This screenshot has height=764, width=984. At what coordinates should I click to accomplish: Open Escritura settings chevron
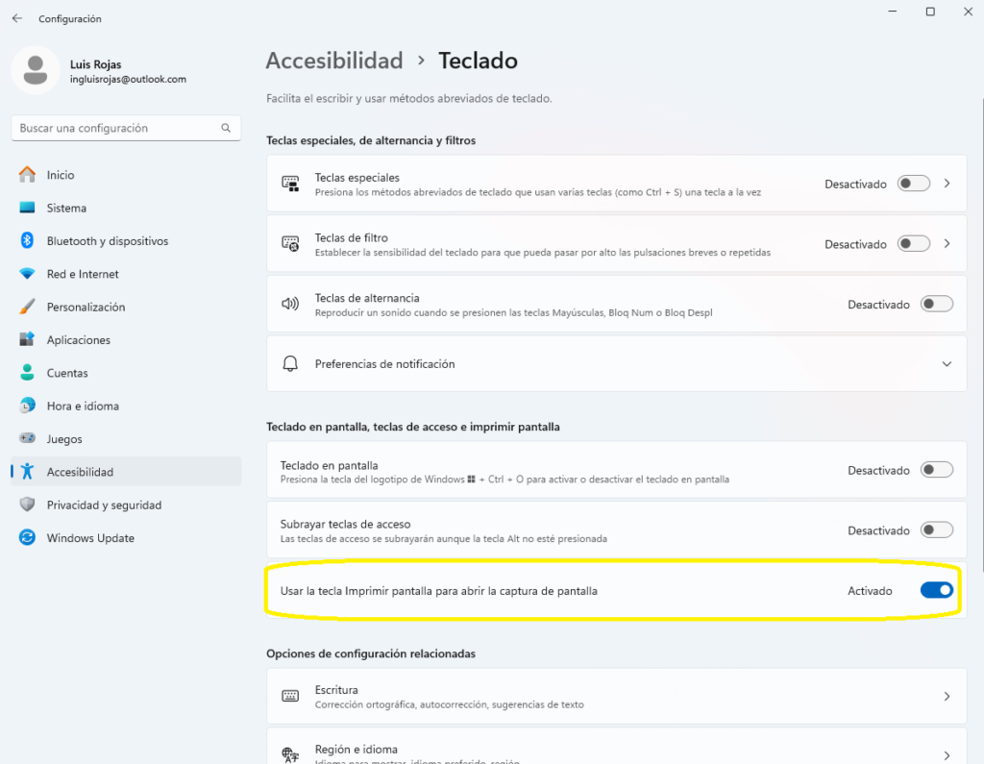click(947, 697)
